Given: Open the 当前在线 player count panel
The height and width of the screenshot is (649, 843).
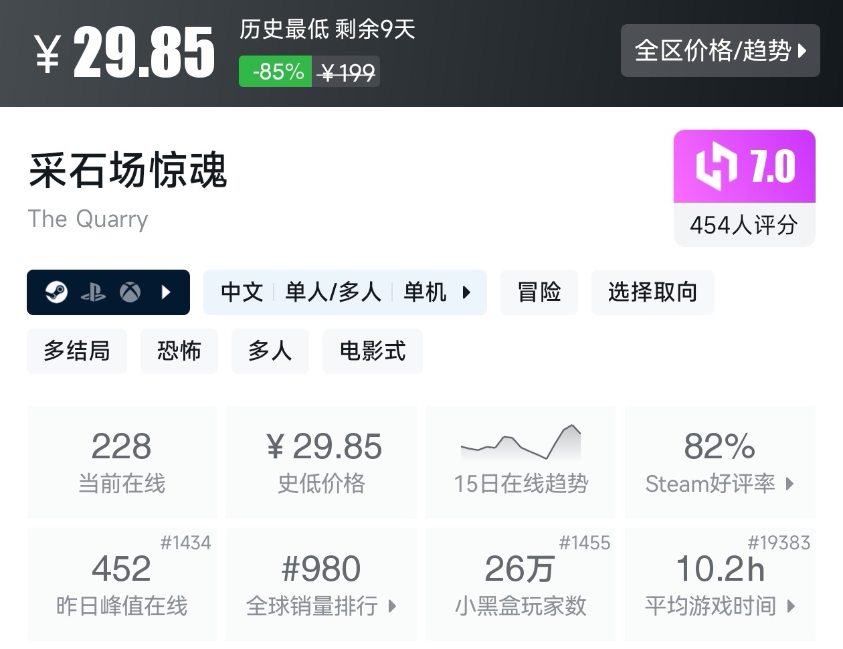Looking at the screenshot, I should coord(122,462).
